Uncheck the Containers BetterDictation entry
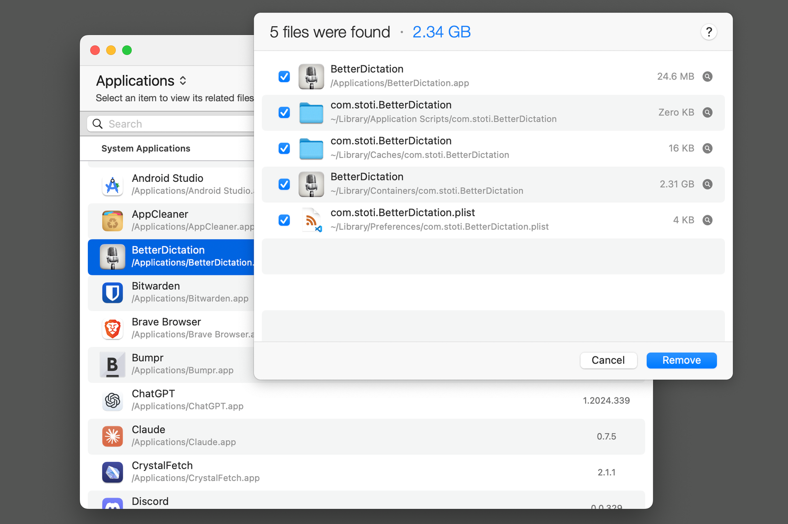Screen dimensions: 788x524 click(x=284, y=184)
